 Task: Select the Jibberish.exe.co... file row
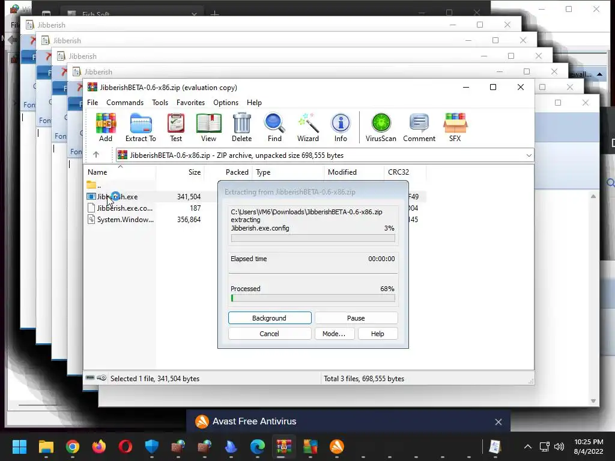151,208
